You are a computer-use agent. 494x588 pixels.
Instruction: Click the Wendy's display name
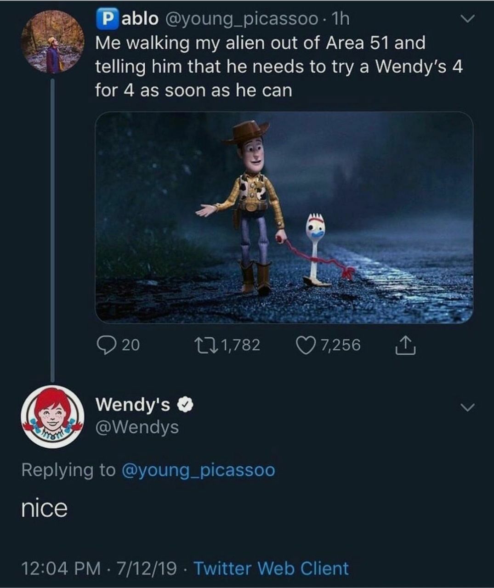click(x=133, y=405)
